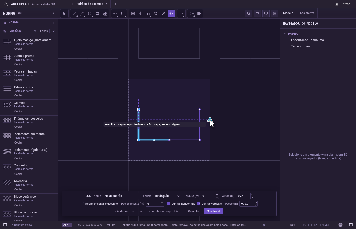Screen dimensions: 356x229
Task: Open the dashed line style dropdown
Action: (181, 13)
